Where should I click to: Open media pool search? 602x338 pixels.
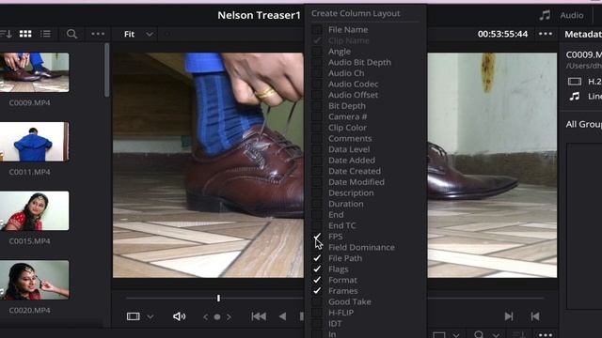pyautogui.click(x=71, y=34)
